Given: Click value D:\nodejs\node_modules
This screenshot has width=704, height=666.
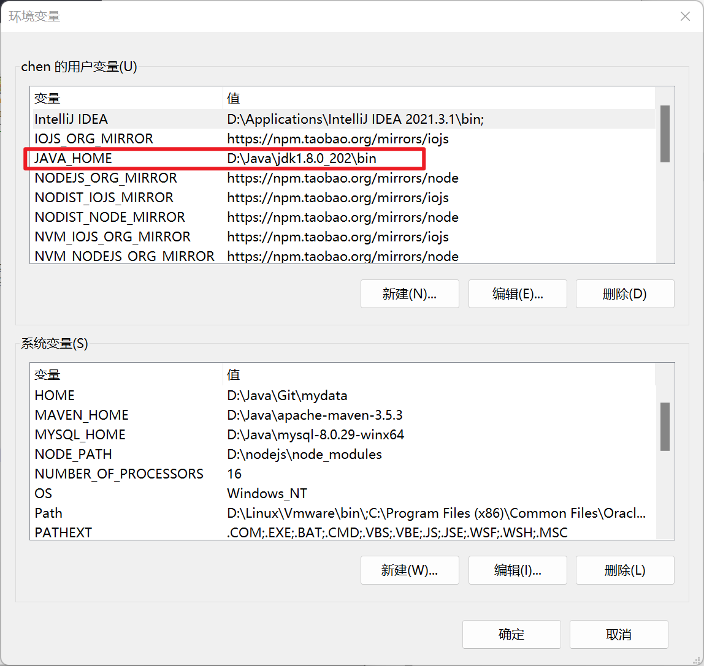Looking at the screenshot, I should coord(304,455).
